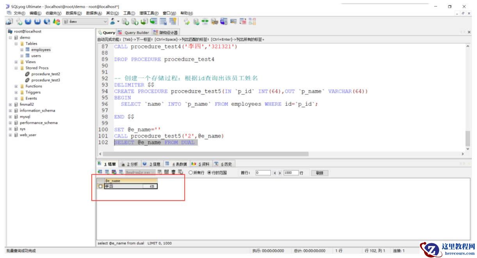Click the 首行 first row input field
Screen dimensions: 477x258
pyautogui.click(x=263, y=173)
